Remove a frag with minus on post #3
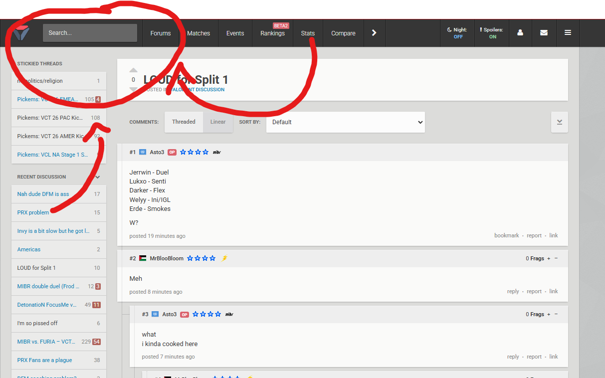605x378 pixels. coord(556,314)
